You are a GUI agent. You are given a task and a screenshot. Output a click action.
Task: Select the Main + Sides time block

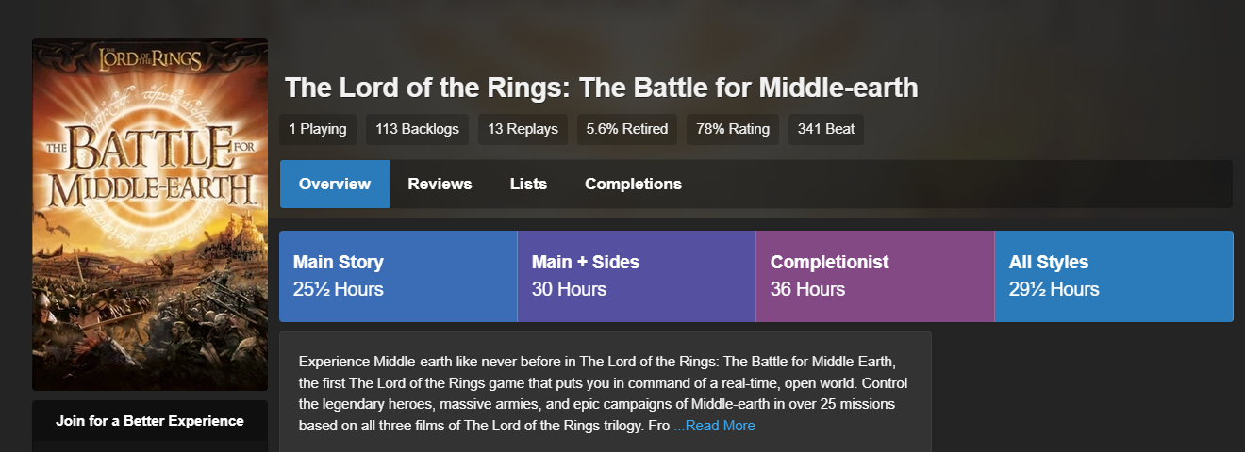[637, 276]
